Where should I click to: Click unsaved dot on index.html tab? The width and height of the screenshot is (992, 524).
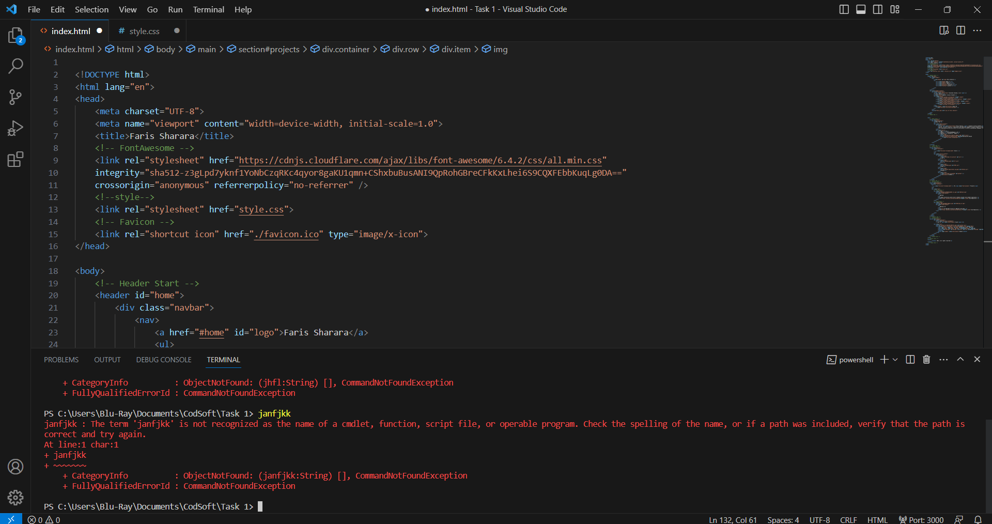click(x=99, y=30)
